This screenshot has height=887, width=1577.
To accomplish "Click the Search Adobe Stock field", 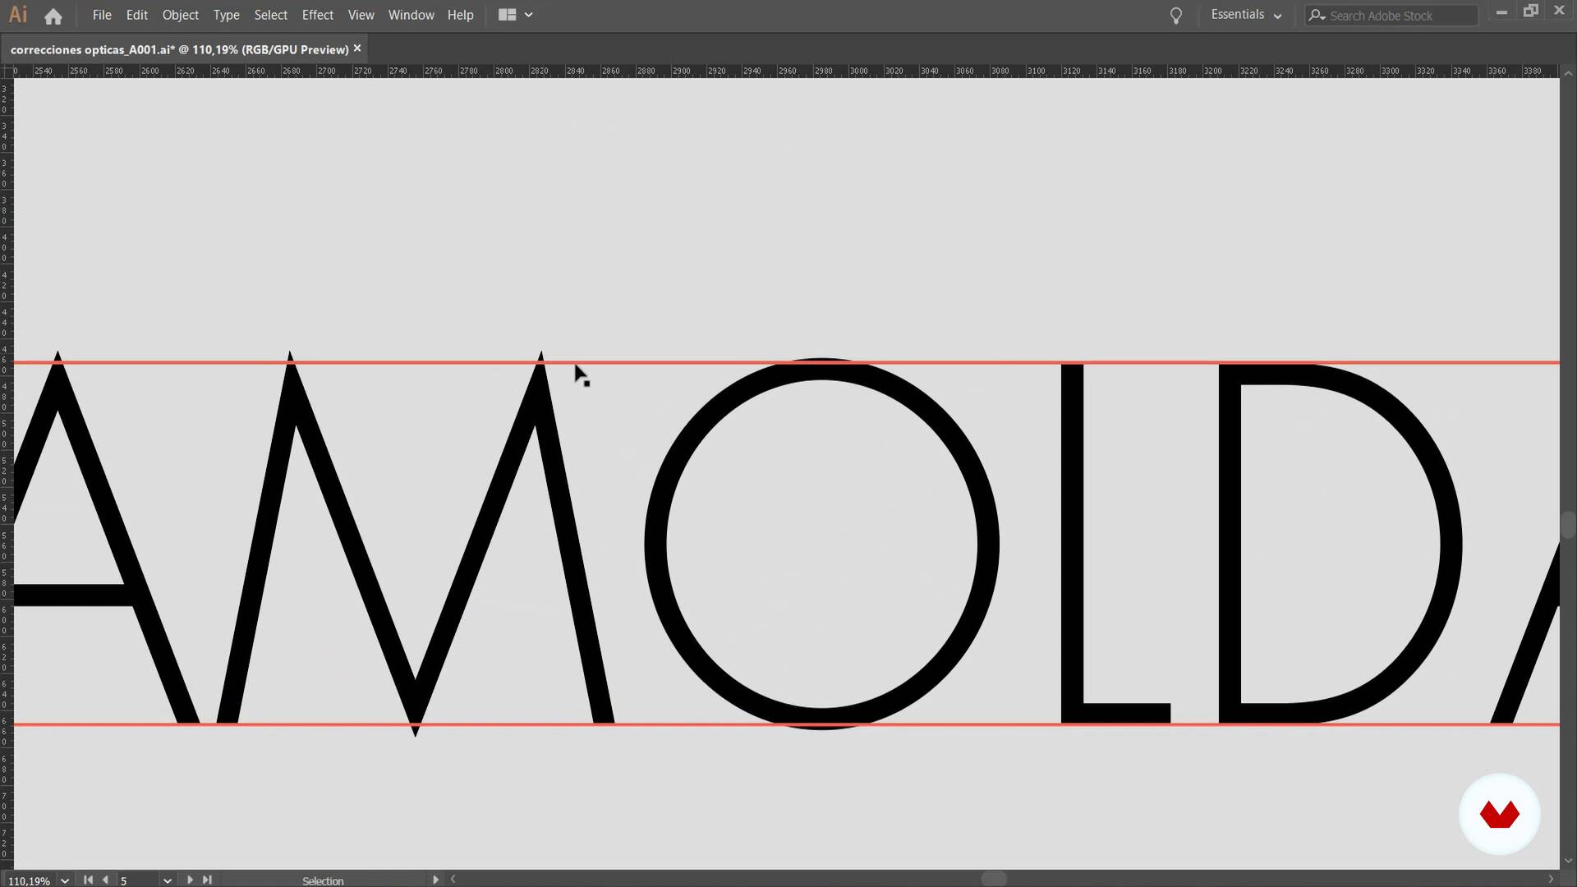I will click(1400, 16).
